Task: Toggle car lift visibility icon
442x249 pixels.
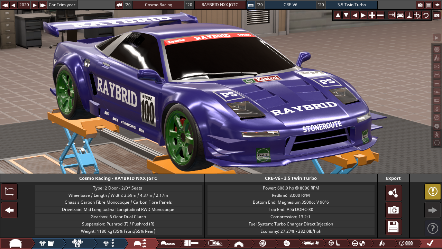Action: [x=437, y=109]
